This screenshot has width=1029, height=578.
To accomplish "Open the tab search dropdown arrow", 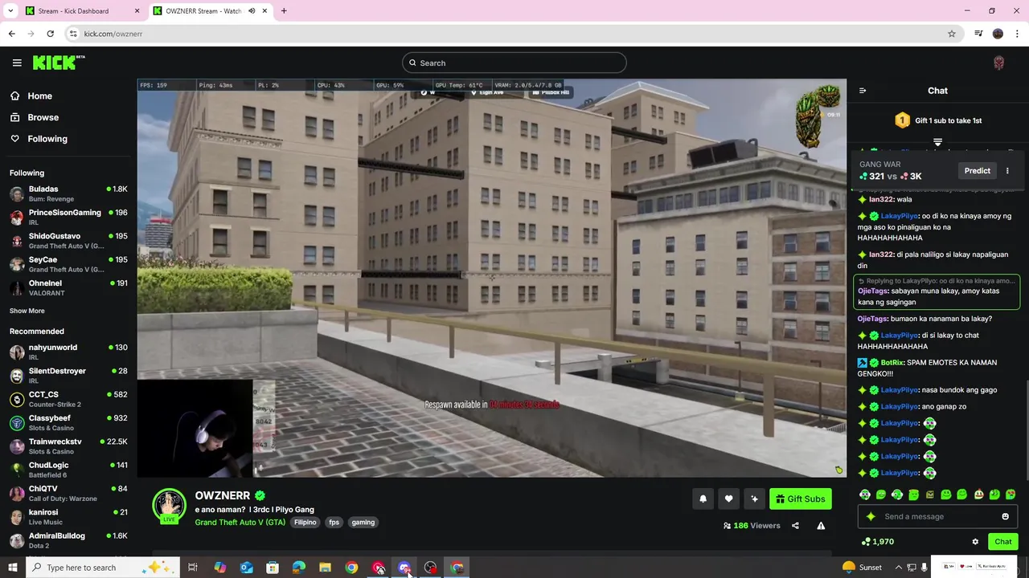I will click(x=10, y=10).
